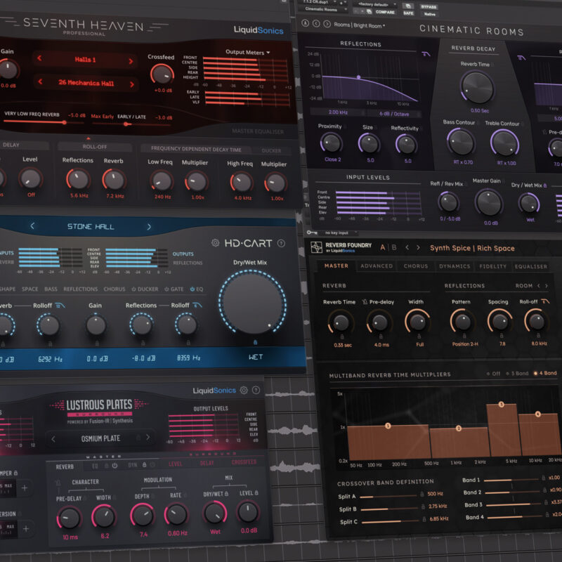The image size is (562, 562).
Task: Click HD Cart Reverb Rolloff 12 slope icon
Action: click(x=60, y=306)
